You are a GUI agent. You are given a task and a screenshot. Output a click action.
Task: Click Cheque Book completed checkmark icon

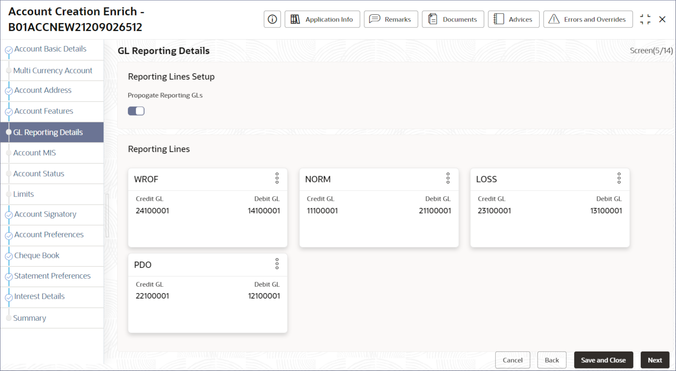(x=8, y=257)
